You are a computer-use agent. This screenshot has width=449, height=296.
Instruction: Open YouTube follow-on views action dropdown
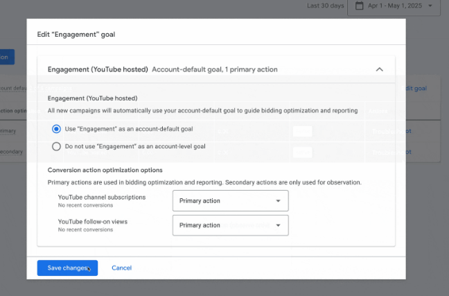(x=231, y=225)
